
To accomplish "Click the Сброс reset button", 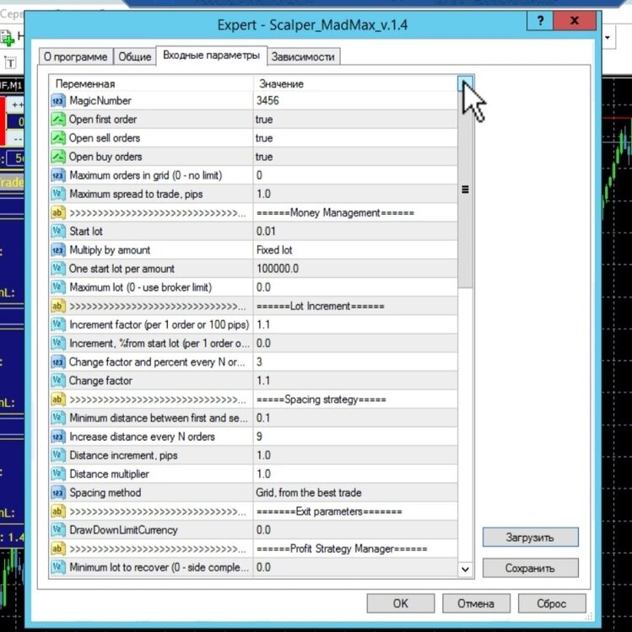I will coord(552,603).
